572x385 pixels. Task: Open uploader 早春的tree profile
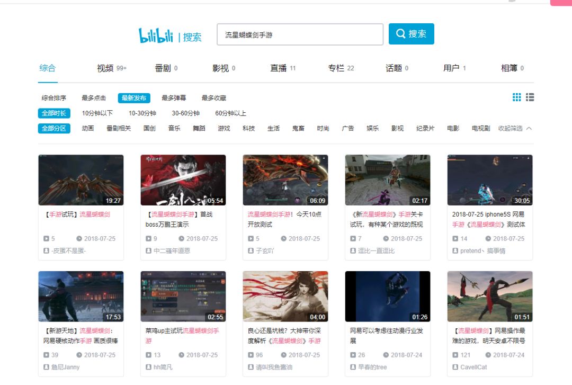click(372, 367)
